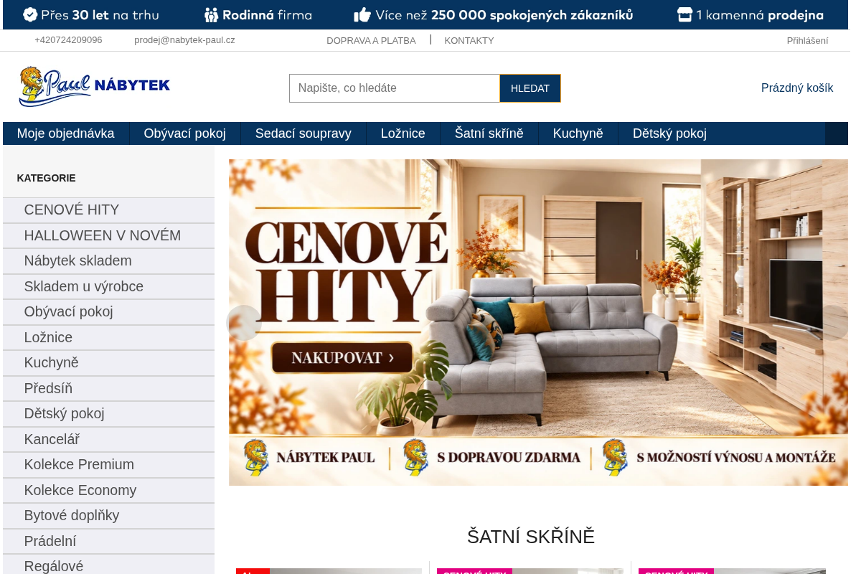Click the "ŠATNÍ SKŘÍNĚ" section heading
The height and width of the screenshot is (574, 861).
tap(531, 537)
